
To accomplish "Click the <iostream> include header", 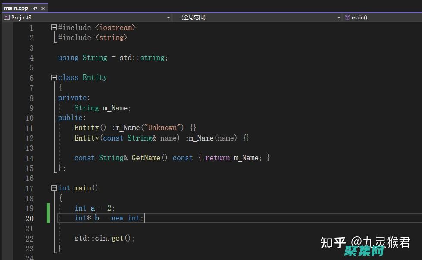I will [x=116, y=28].
